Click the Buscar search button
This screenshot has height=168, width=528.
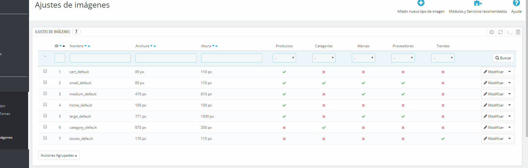pyautogui.click(x=503, y=58)
